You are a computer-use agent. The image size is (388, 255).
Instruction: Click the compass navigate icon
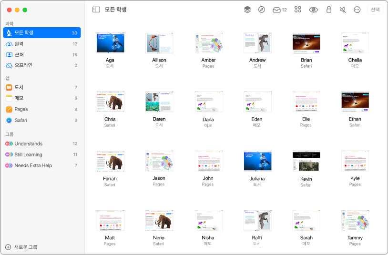pyautogui.click(x=262, y=10)
